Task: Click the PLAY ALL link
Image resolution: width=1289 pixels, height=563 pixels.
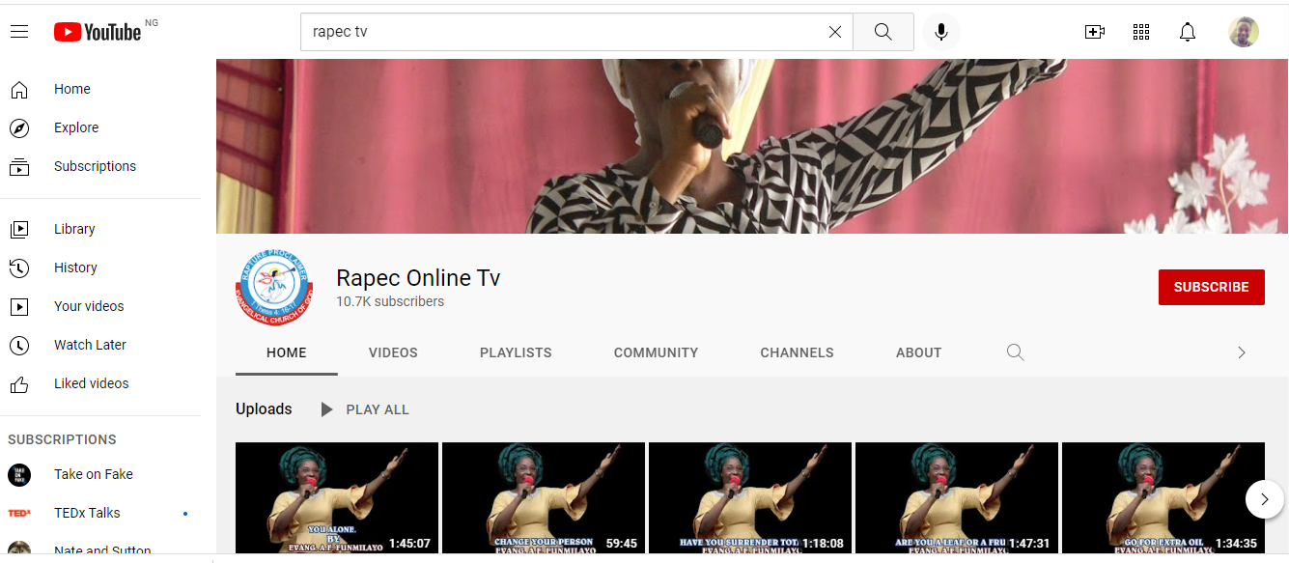Action: click(x=378, y=409)
